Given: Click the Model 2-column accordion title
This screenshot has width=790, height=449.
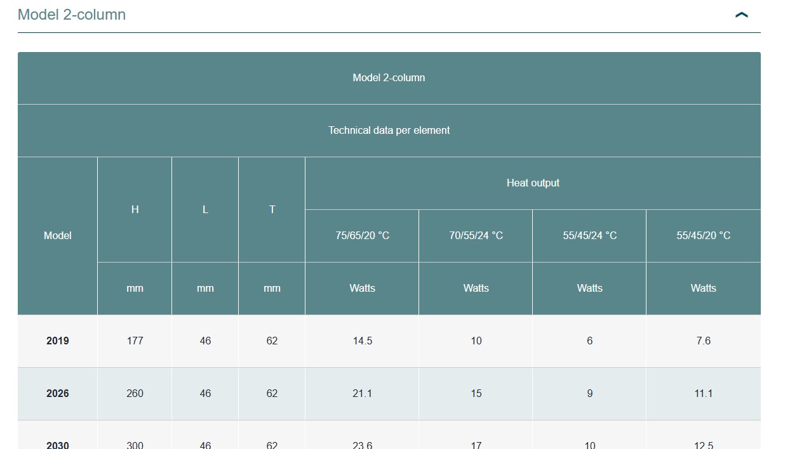Looking at the screenshot, I should coord(72,15).
